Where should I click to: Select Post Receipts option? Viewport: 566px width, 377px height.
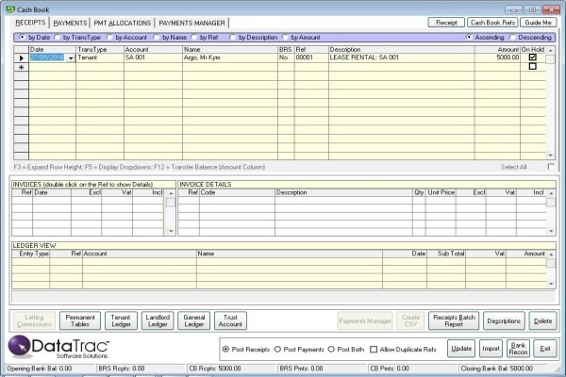point(225,350)
